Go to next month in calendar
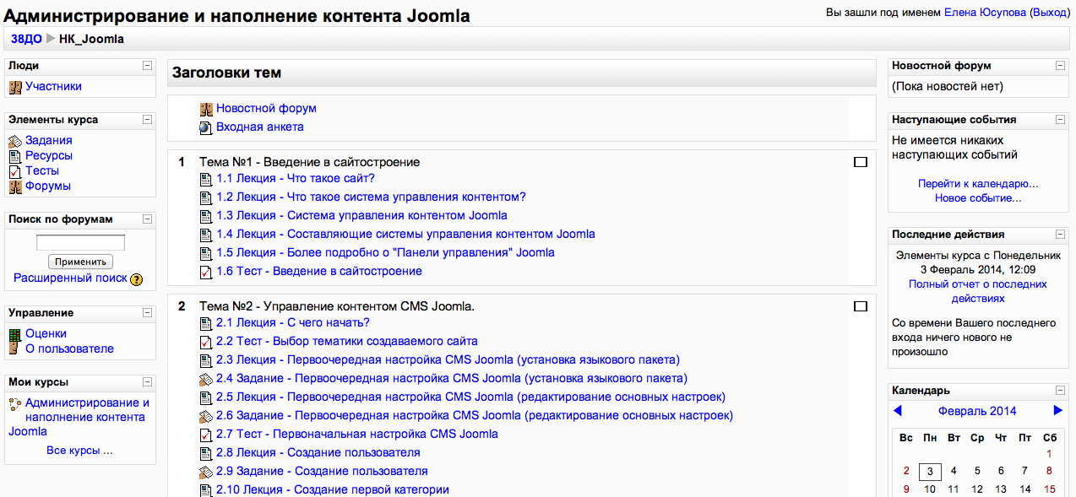 (1057, 411)
